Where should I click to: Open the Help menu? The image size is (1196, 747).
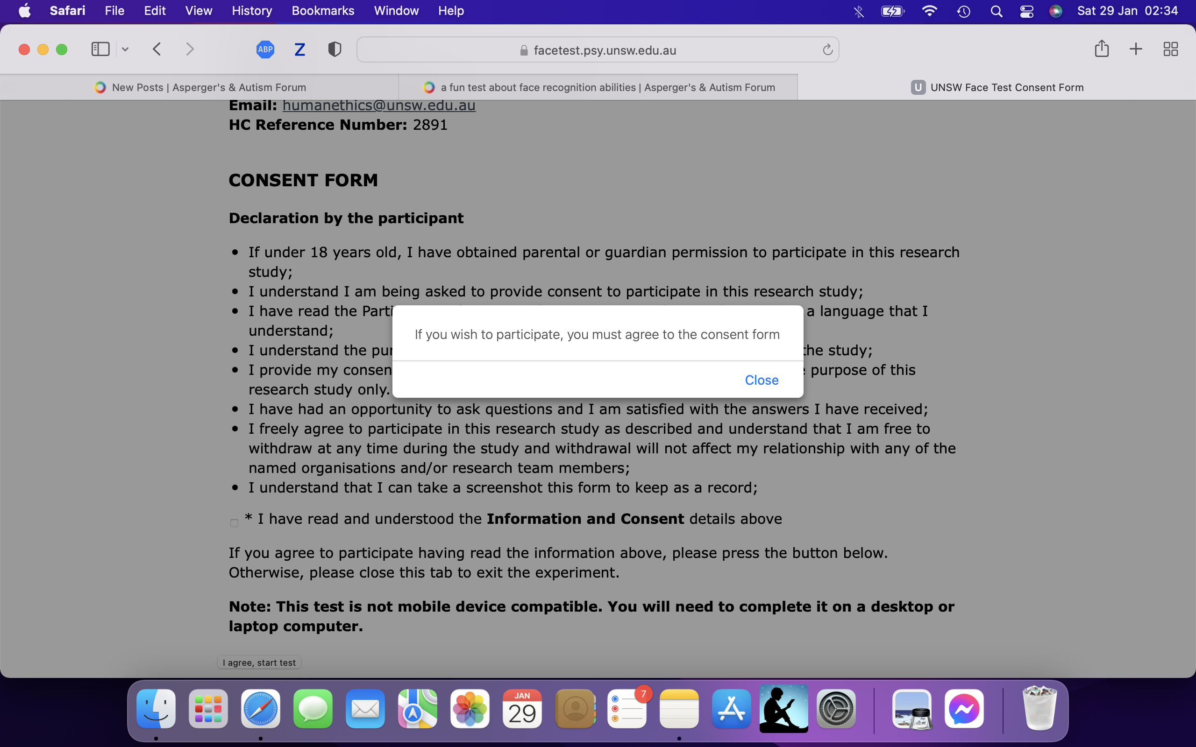pos(451,11)
